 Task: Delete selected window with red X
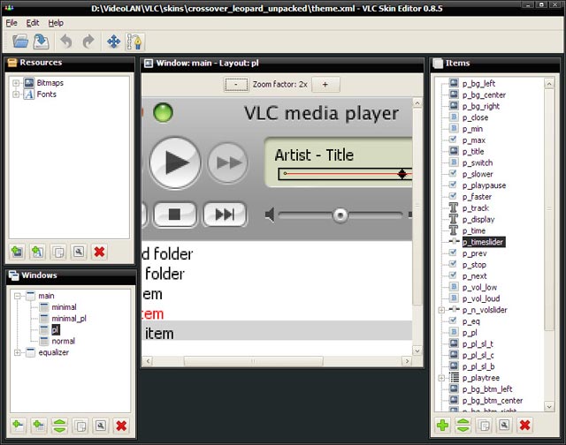121,426
